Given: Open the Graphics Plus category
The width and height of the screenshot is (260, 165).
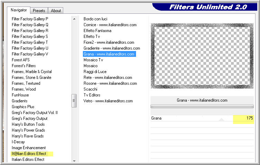Looking at the screenshot, I should tap(23, 107).
